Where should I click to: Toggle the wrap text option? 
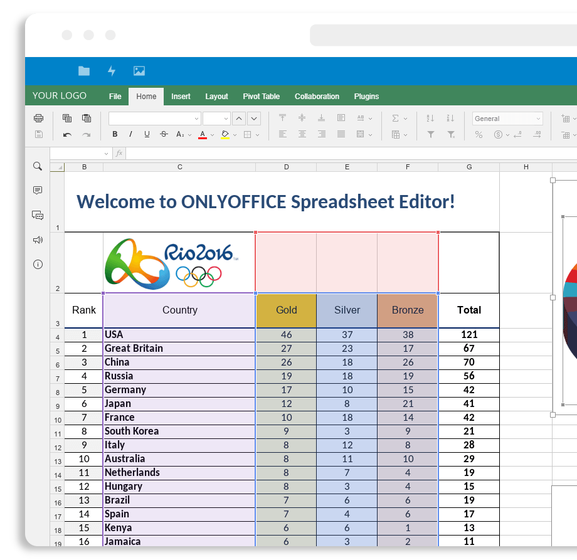[x=341, y=118]
